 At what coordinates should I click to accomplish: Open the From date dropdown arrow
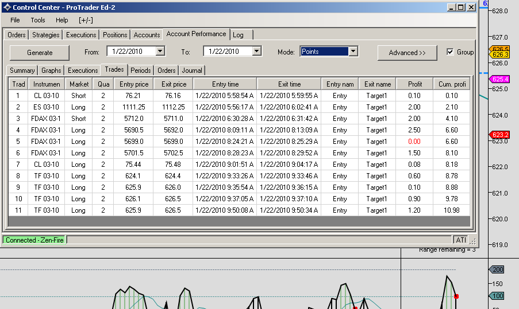[160, 51]
